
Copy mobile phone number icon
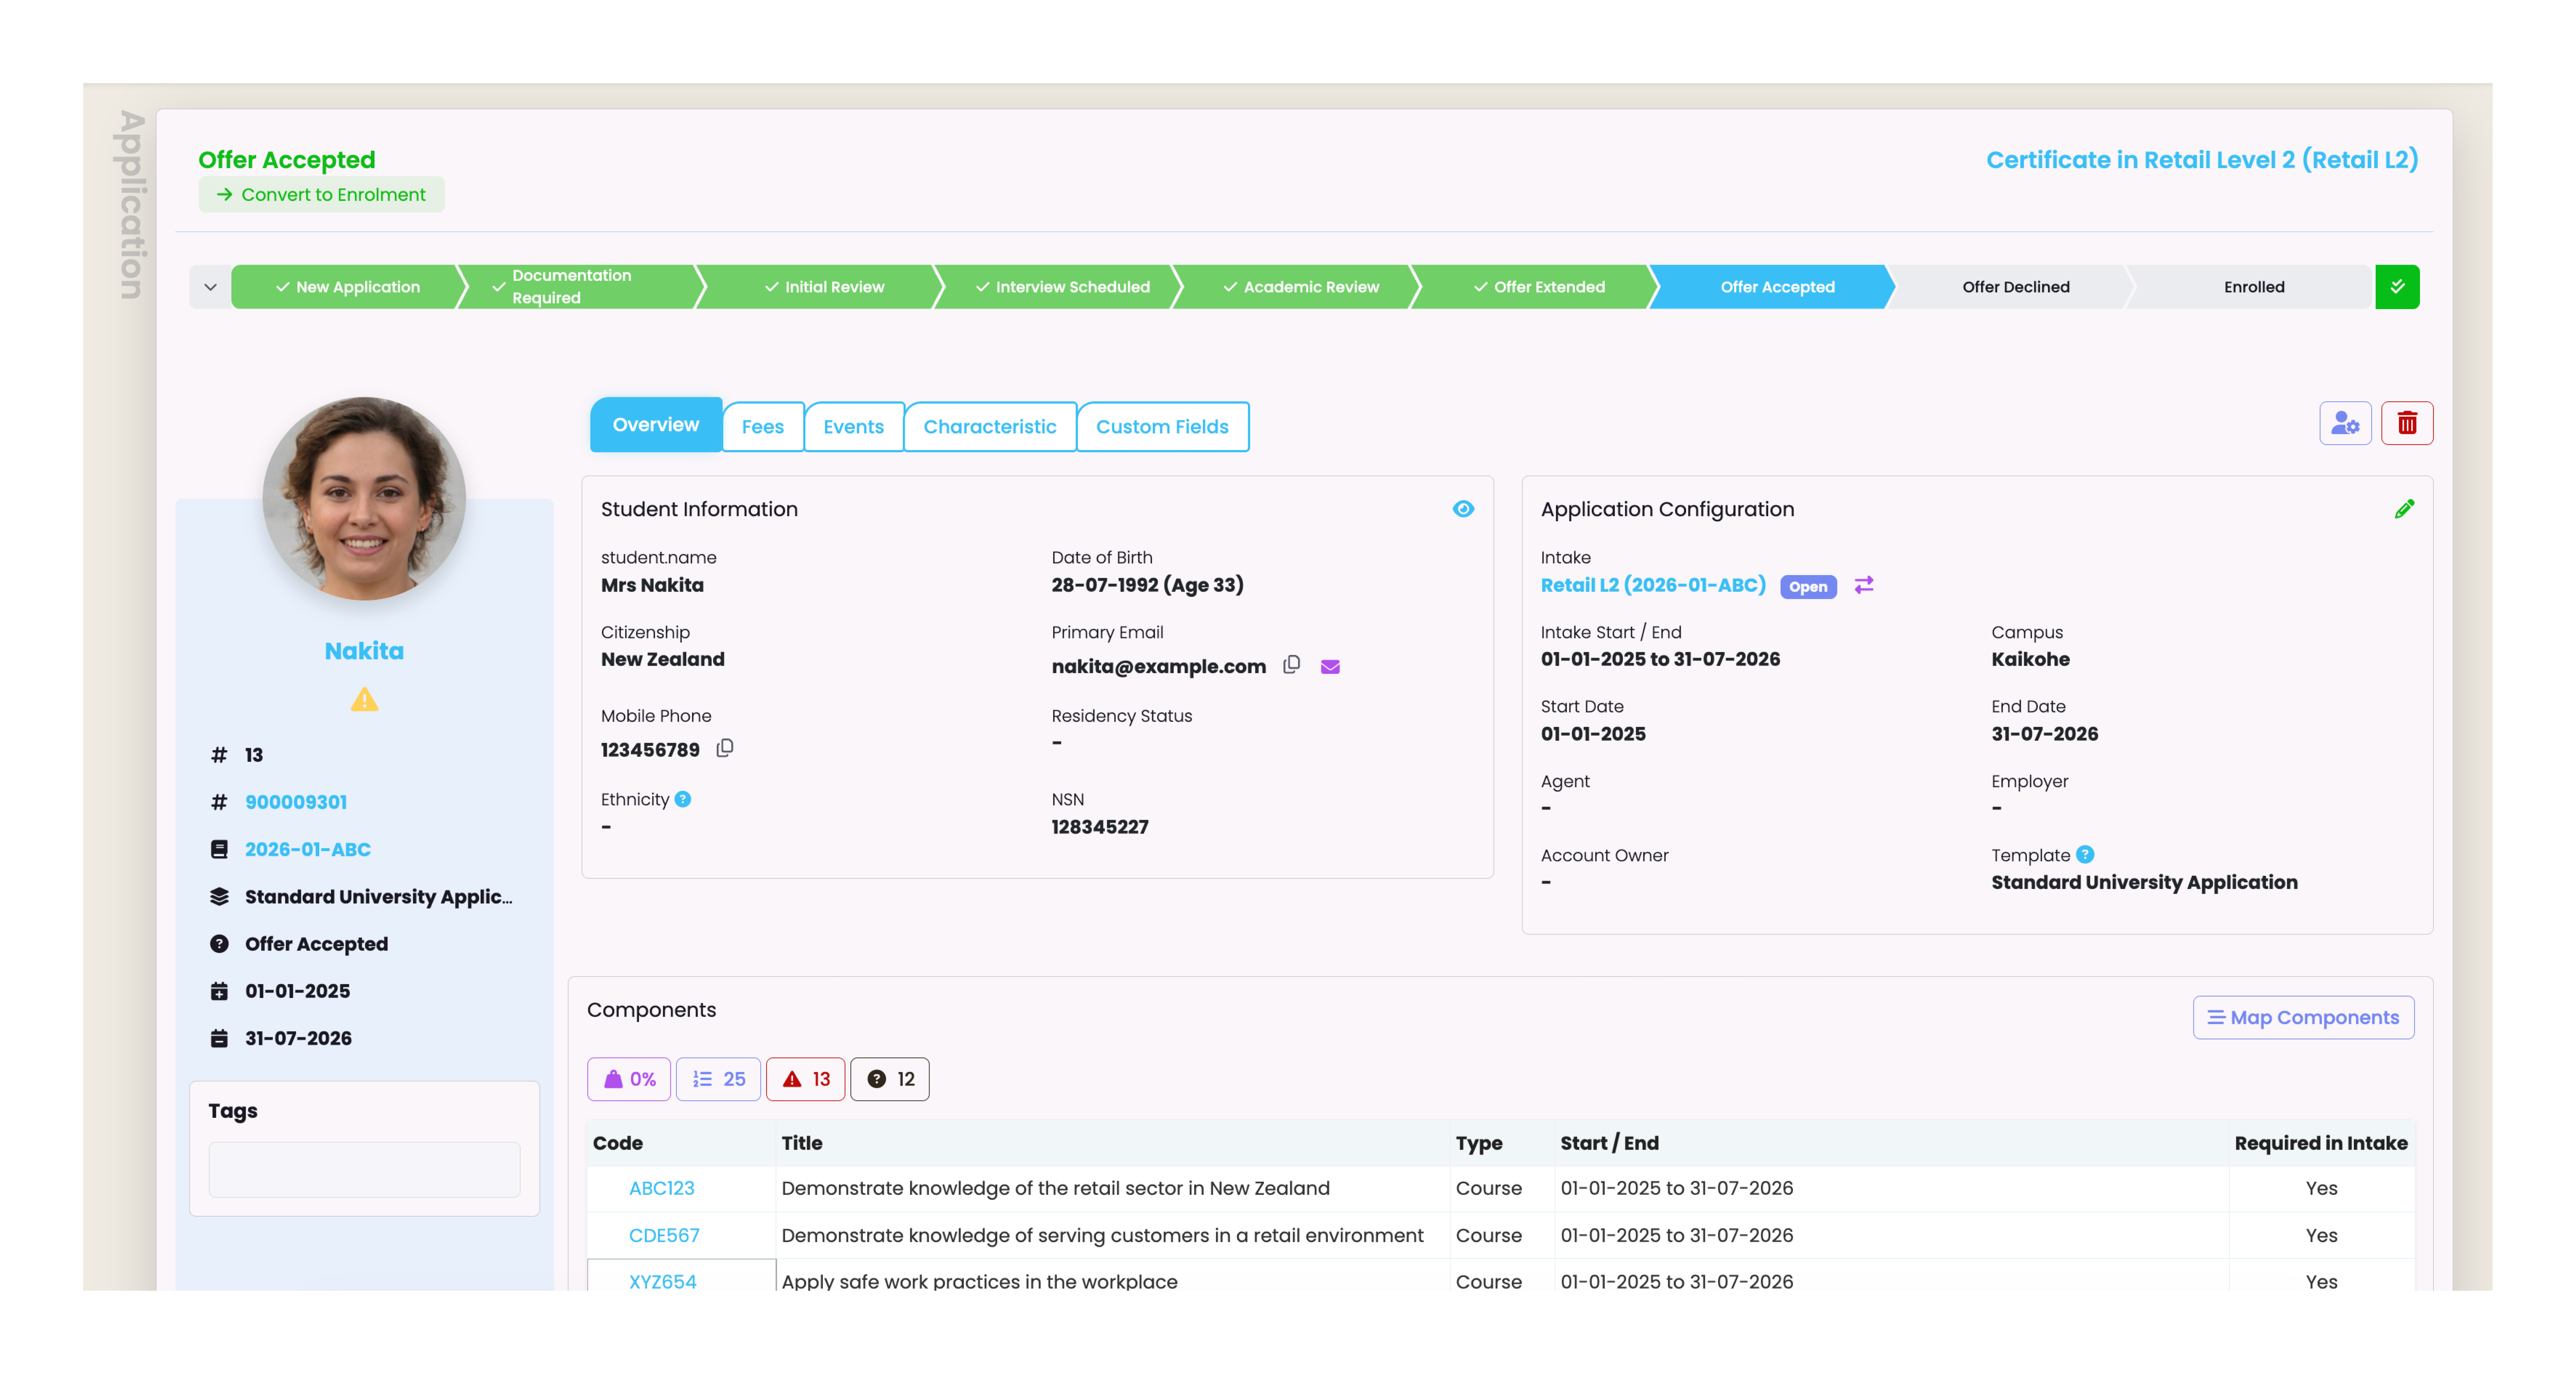click(x=725, y=748)
